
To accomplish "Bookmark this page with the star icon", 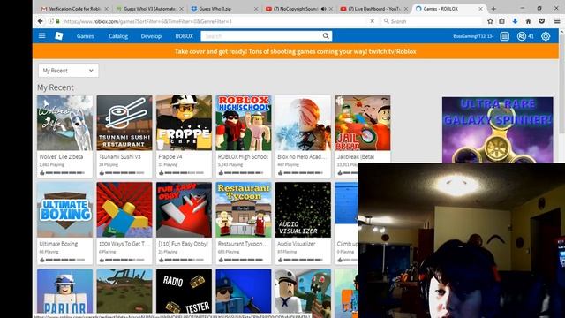I will pos(490,21).
